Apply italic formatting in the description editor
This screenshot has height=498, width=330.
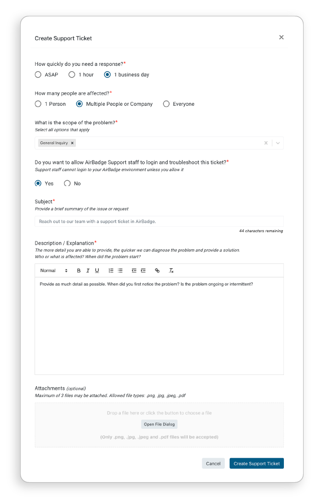point(88,270)
